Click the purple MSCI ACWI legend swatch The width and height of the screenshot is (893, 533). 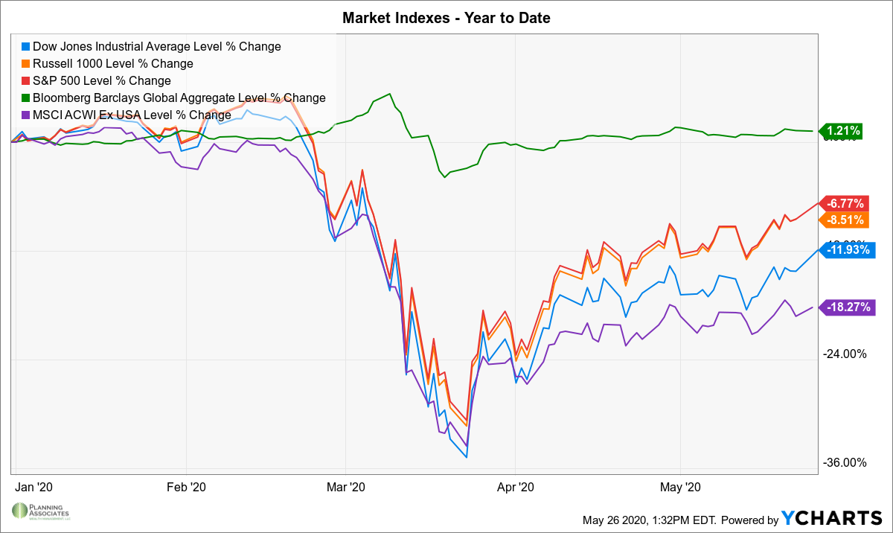pos(26,115)
